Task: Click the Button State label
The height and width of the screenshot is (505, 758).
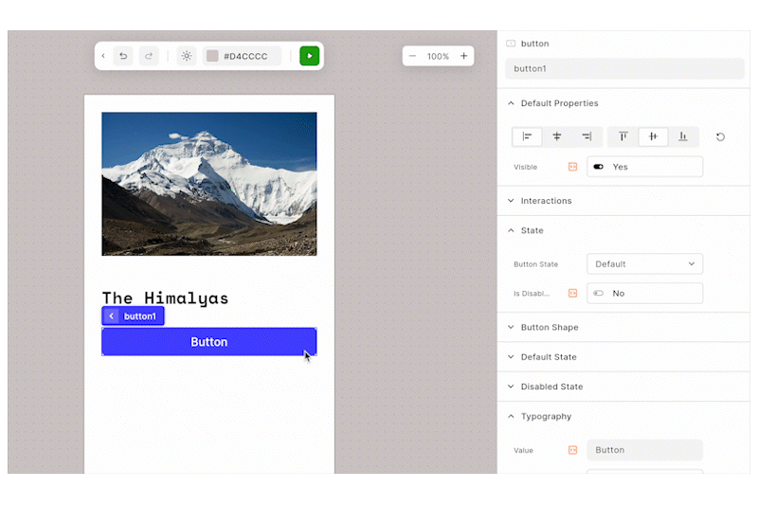Action: (x=535, y=264)
